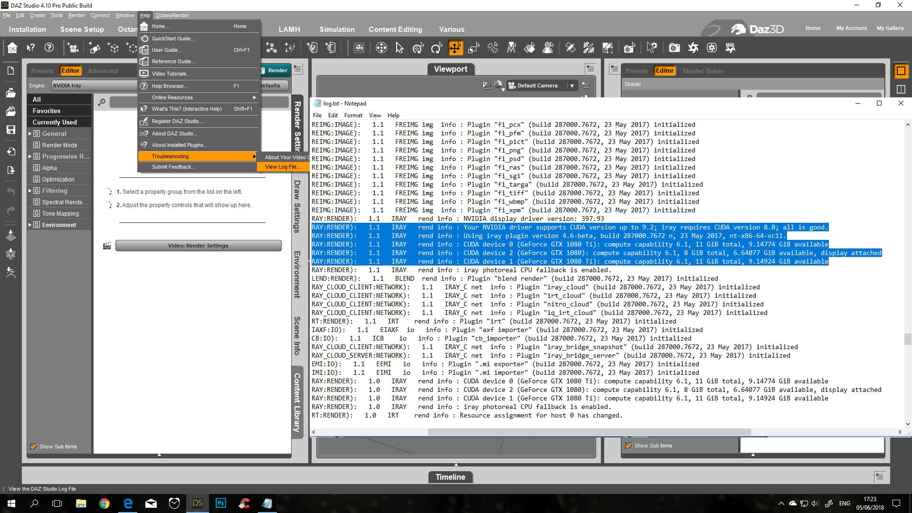Image resolution: width=912 pixels, height=513 pixels.
Task: Toggle Show Sub Items in Render Settings
Action: [34, 446]
